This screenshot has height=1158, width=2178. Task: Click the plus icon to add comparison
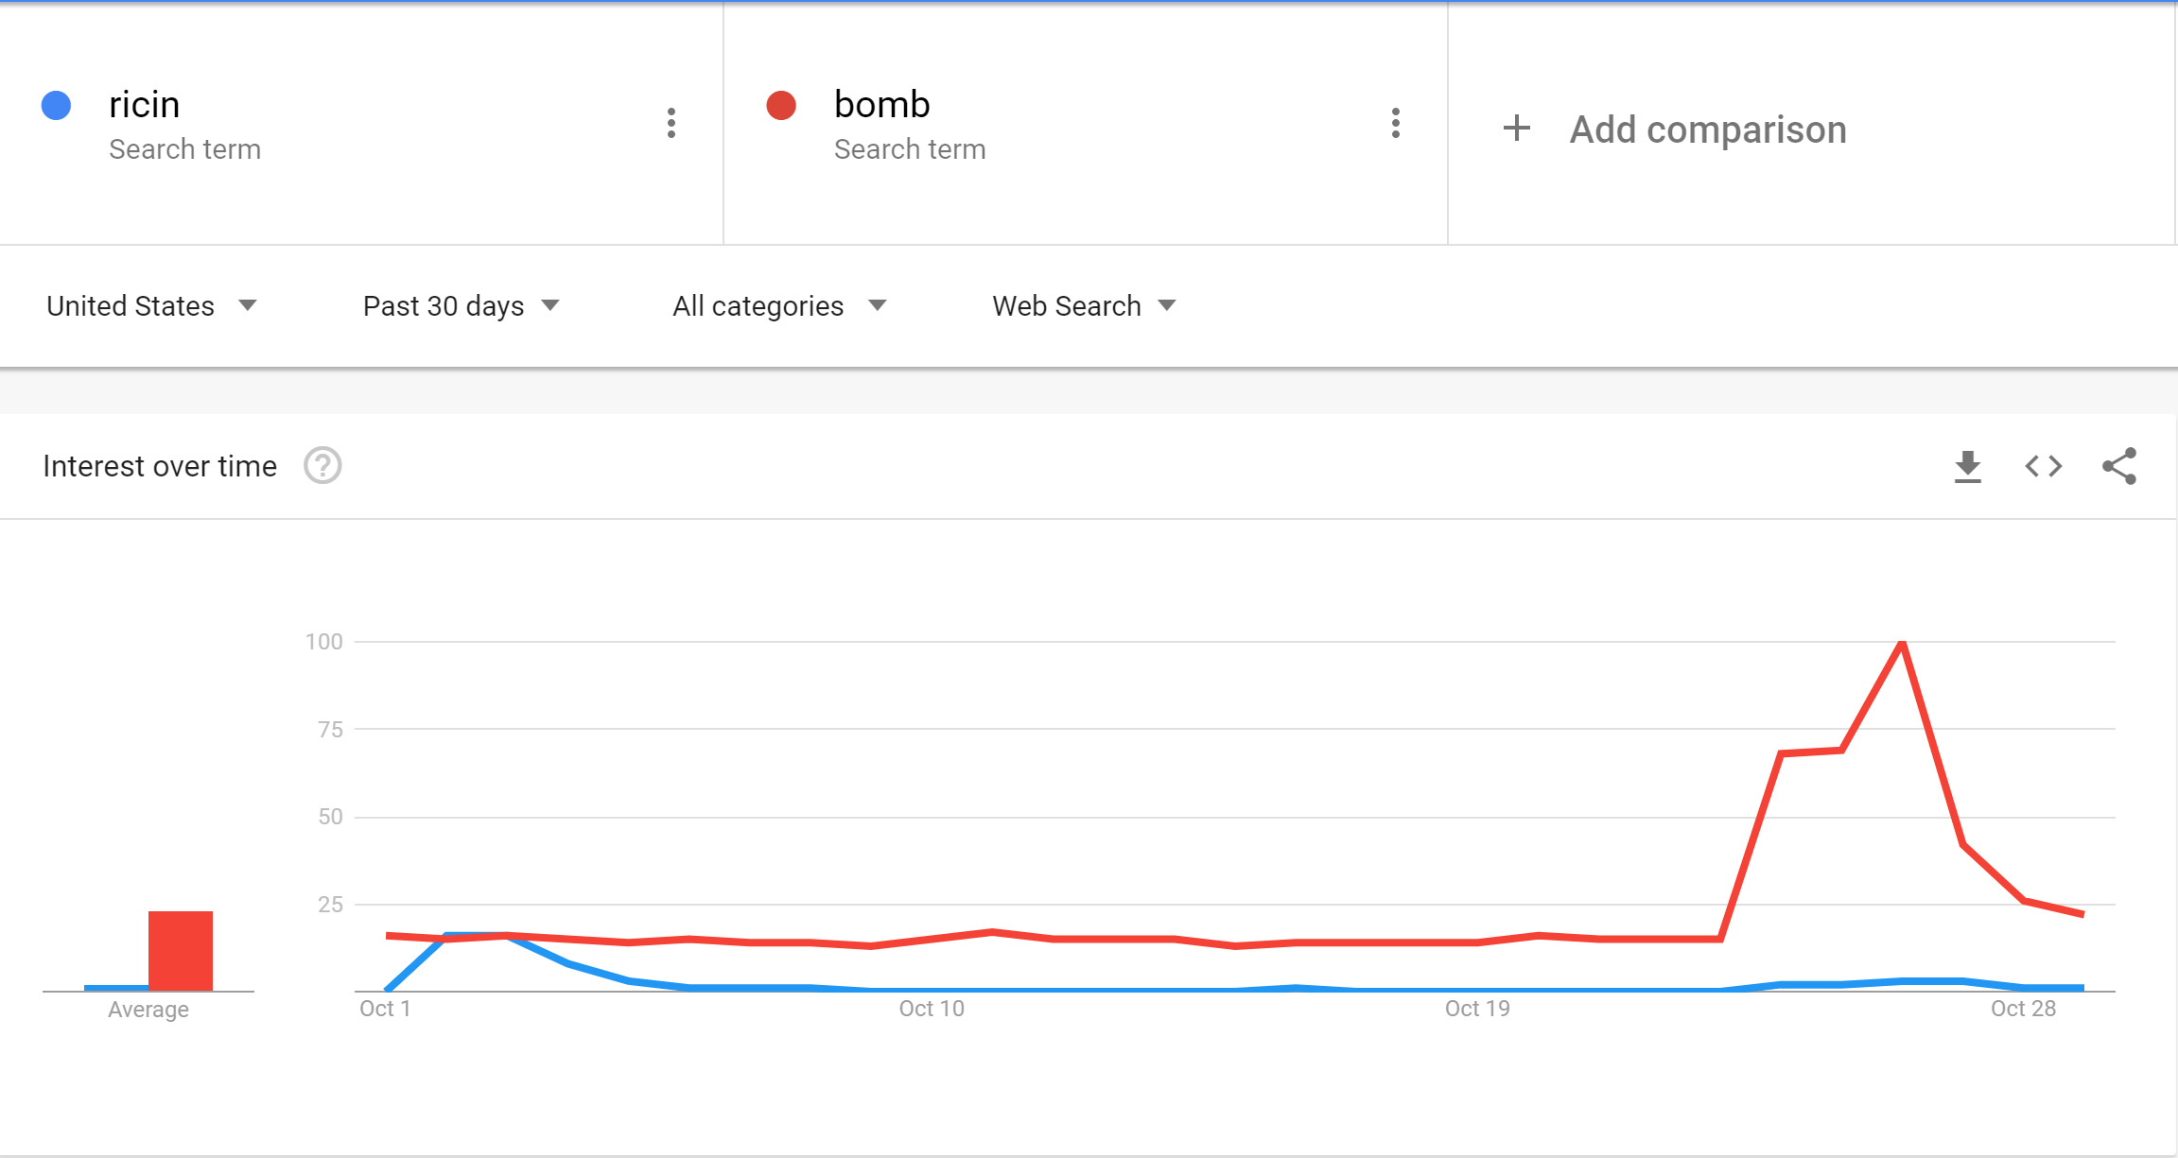click(x=1516, y=129)
